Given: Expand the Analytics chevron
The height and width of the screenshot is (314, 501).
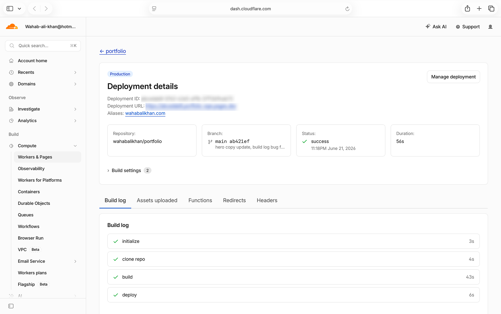Looking at the screenshot, I should (75, 121).
